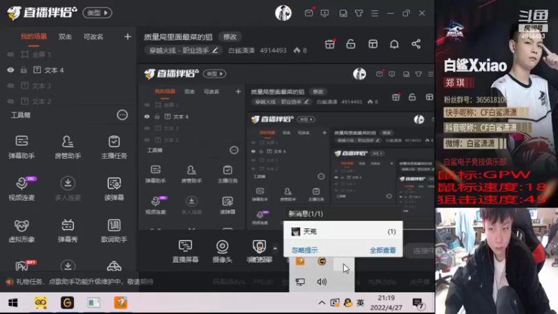The height and width of the screenshot is (314, 558).
Task: Add the 摄像头 camera source
Action: click(x=223, y=251)
